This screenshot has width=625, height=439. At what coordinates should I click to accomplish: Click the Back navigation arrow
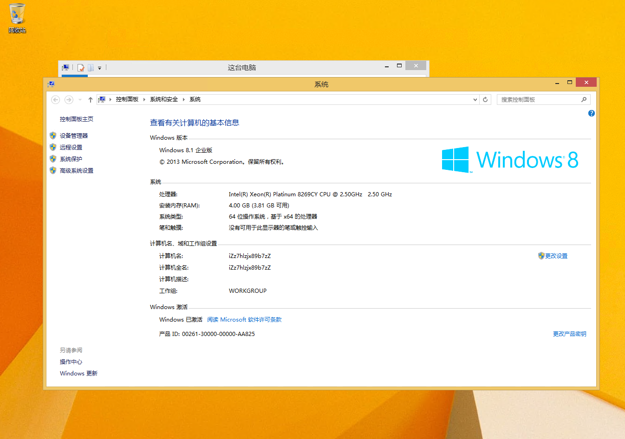(55, 100)
